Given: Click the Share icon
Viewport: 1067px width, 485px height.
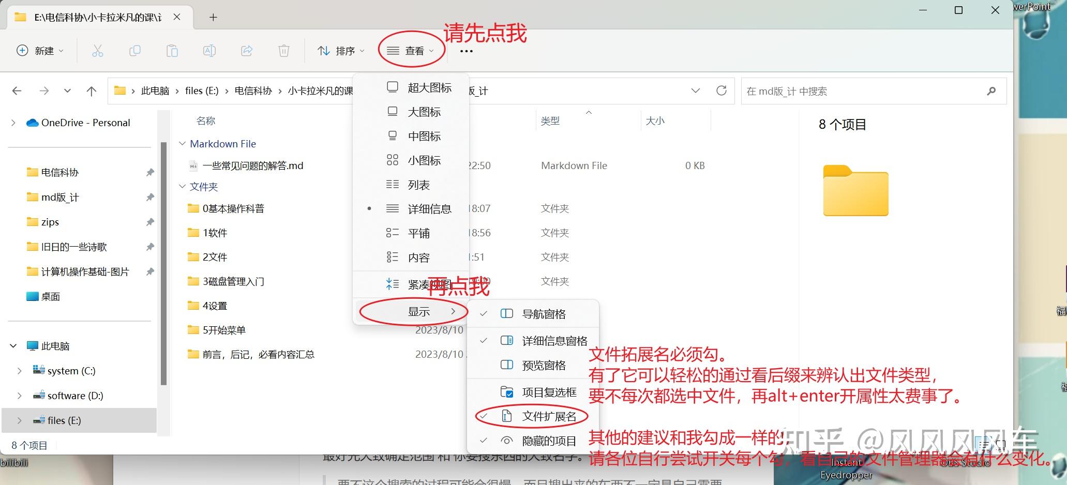Looking at the screenshot, I should pyautogui.click(x=246, y=50).
